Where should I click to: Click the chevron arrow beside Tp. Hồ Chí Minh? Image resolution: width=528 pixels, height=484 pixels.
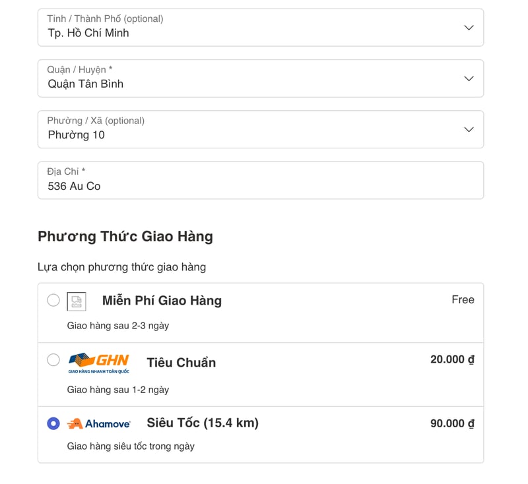469,28
